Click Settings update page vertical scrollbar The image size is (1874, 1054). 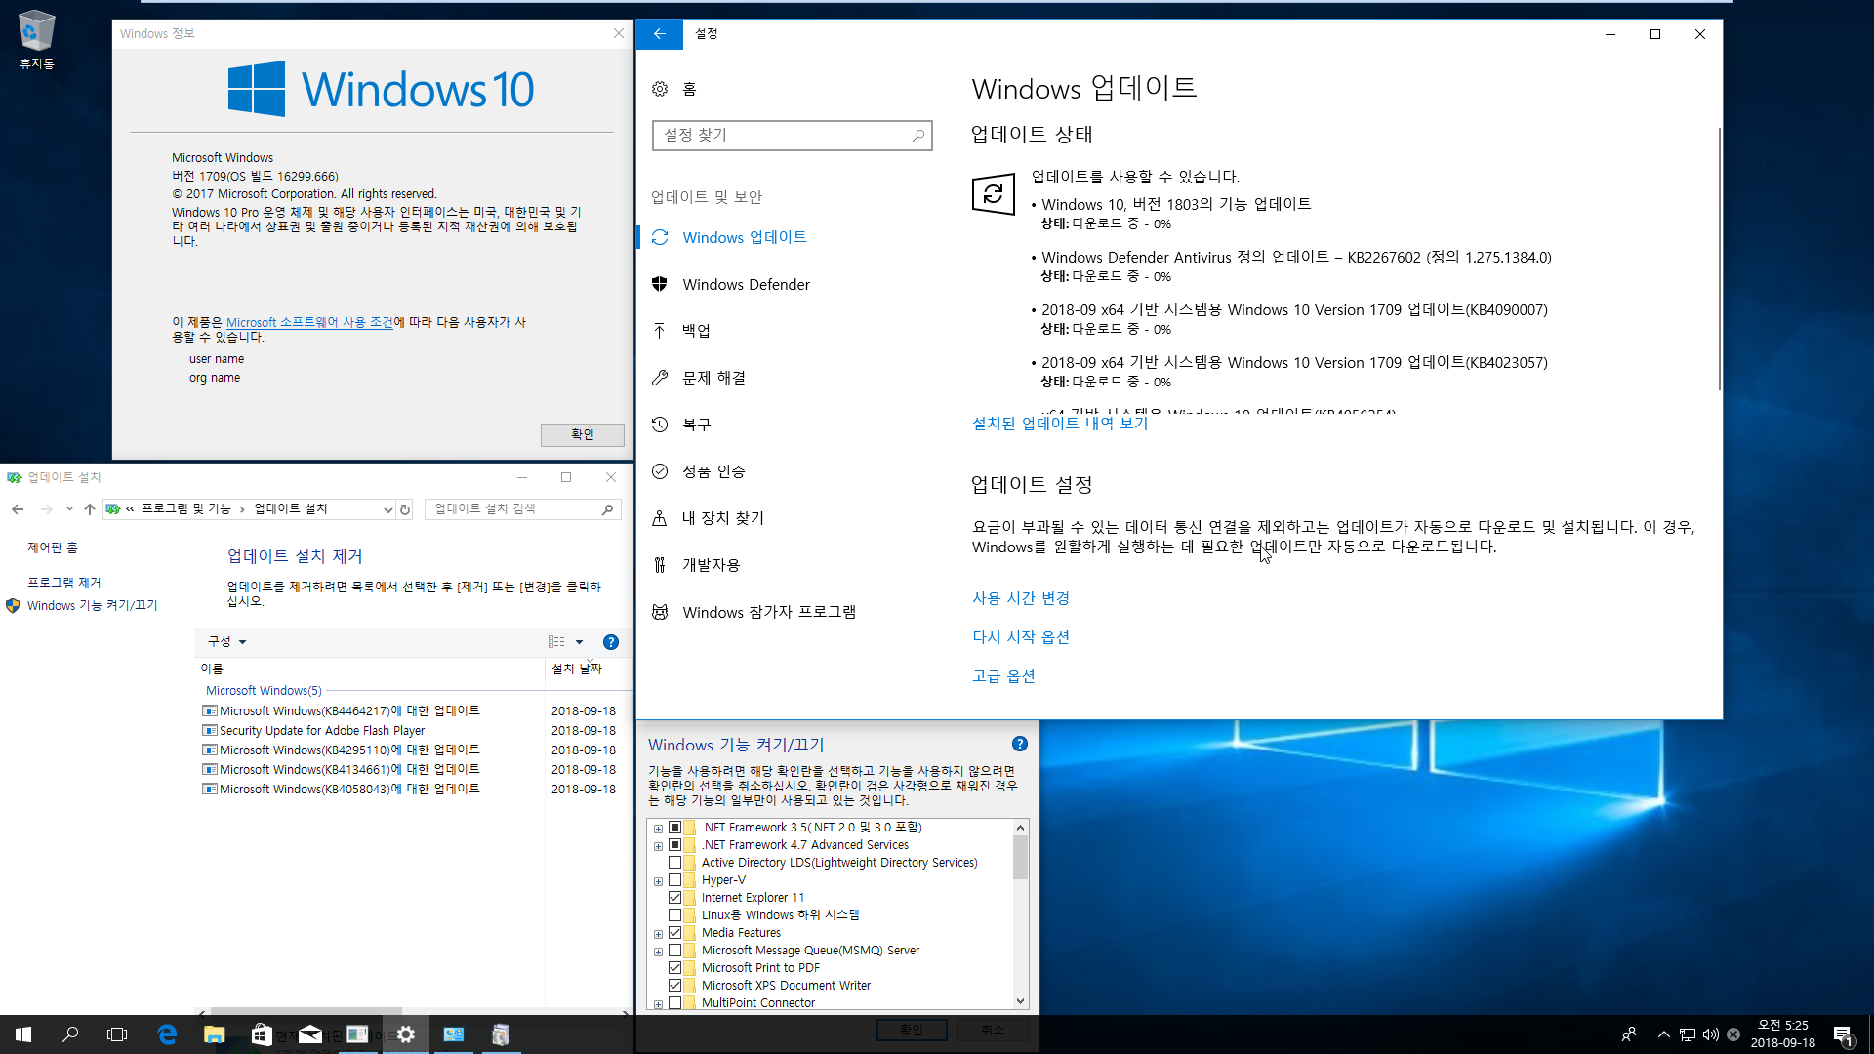click(x=1719, y=259)
